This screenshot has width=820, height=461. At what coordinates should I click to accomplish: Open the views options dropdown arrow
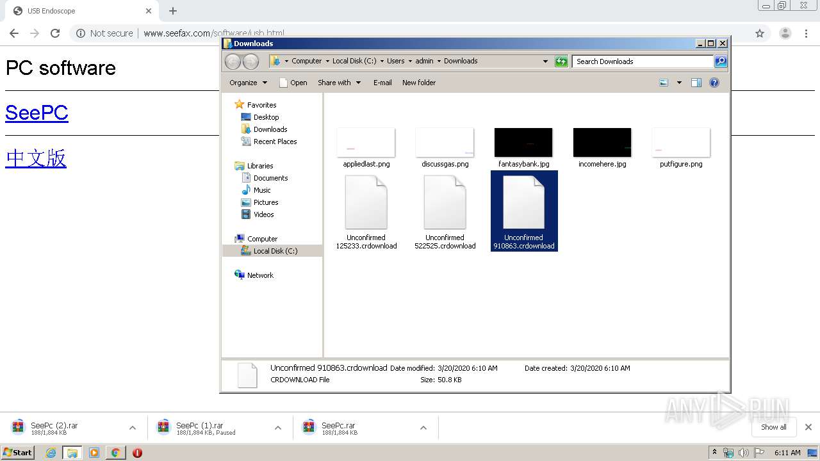(679, 83)
